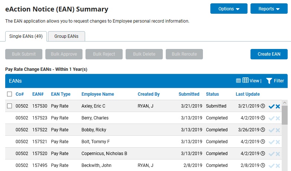Expand the Options dropdown
Image resolution: width=291 pixels, height=171 pixels.
pyautogui.click(x=229, y=9)
